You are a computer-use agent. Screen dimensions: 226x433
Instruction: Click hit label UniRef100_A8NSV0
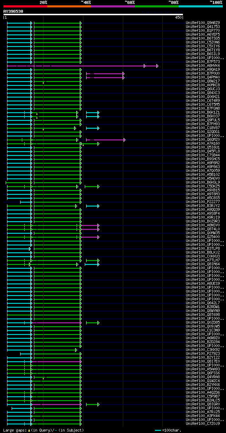(x=203, y=225)
